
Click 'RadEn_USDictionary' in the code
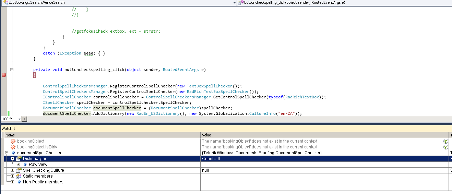tap(158, 113)
